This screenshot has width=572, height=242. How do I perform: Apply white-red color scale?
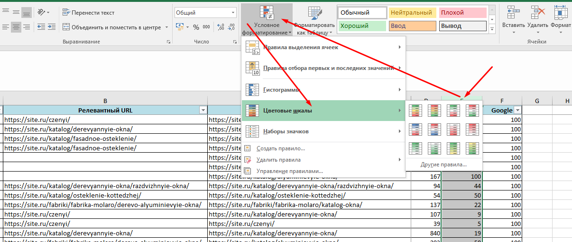pyautogui.click(x=453, y=129)
